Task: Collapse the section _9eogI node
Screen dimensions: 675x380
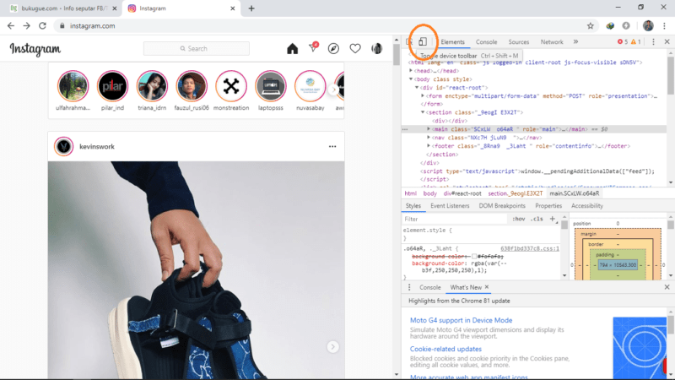Action: [423, 112]
